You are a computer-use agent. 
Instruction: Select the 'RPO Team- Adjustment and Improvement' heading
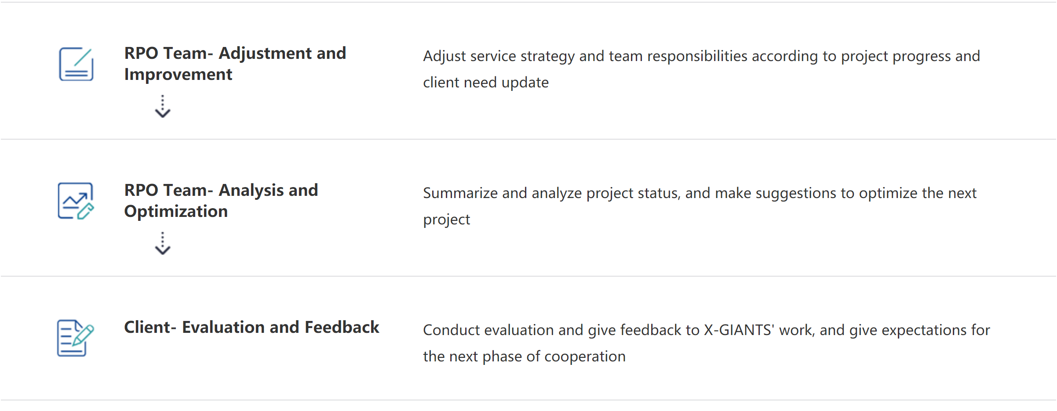click(x=235, y=64)
